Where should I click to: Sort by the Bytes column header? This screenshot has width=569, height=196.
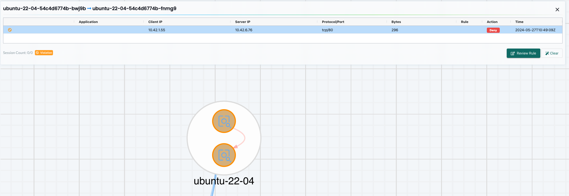coord(396,22)
